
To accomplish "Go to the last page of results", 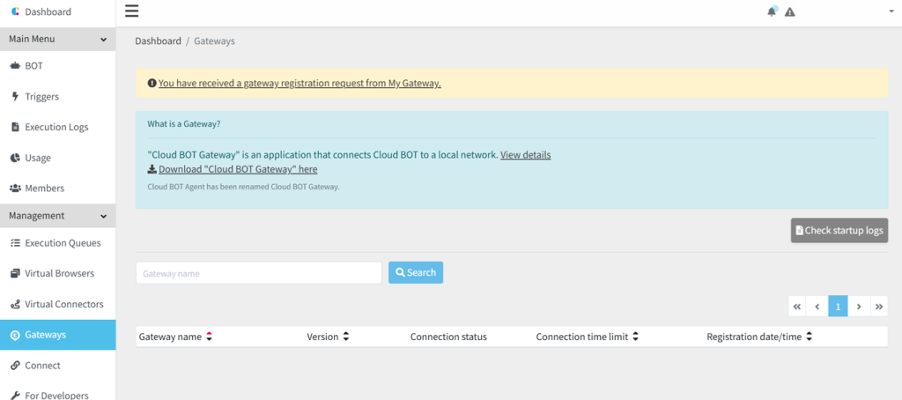I will (x=879, y=307).
